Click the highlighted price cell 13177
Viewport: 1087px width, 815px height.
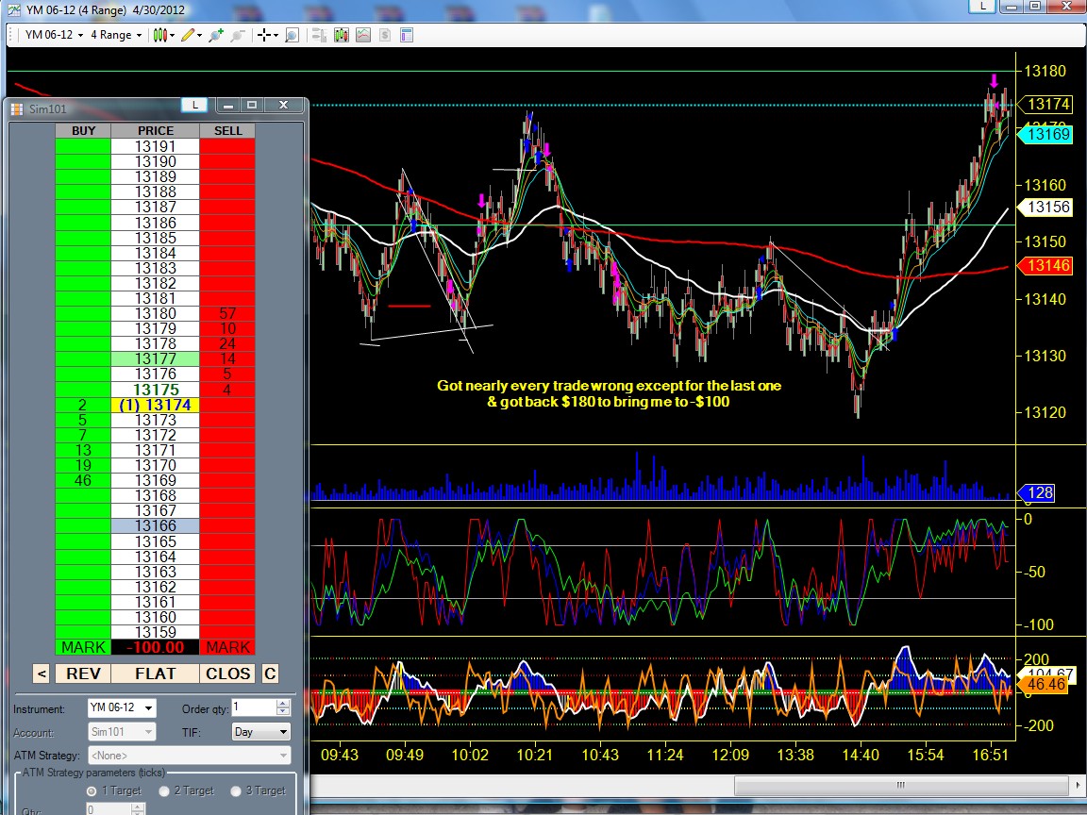point(156,359)
